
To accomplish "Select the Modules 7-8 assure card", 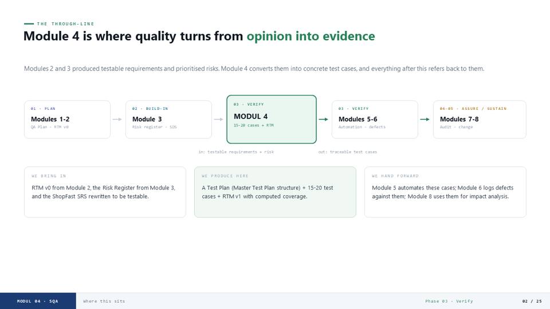I will click(x=480, y=120).
